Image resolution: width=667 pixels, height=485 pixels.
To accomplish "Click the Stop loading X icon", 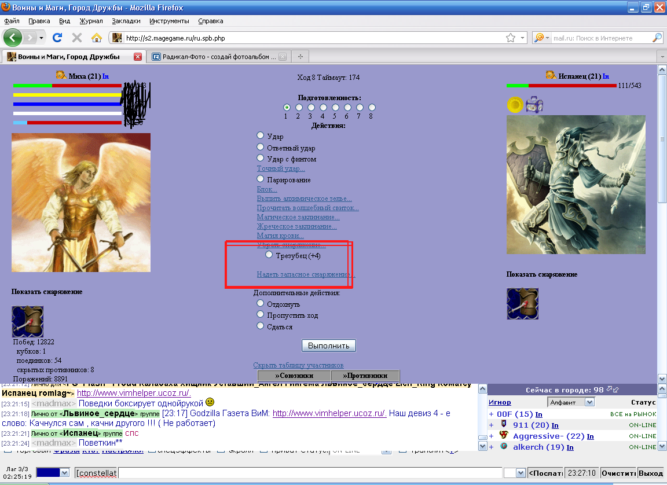I will pos(77,38).
